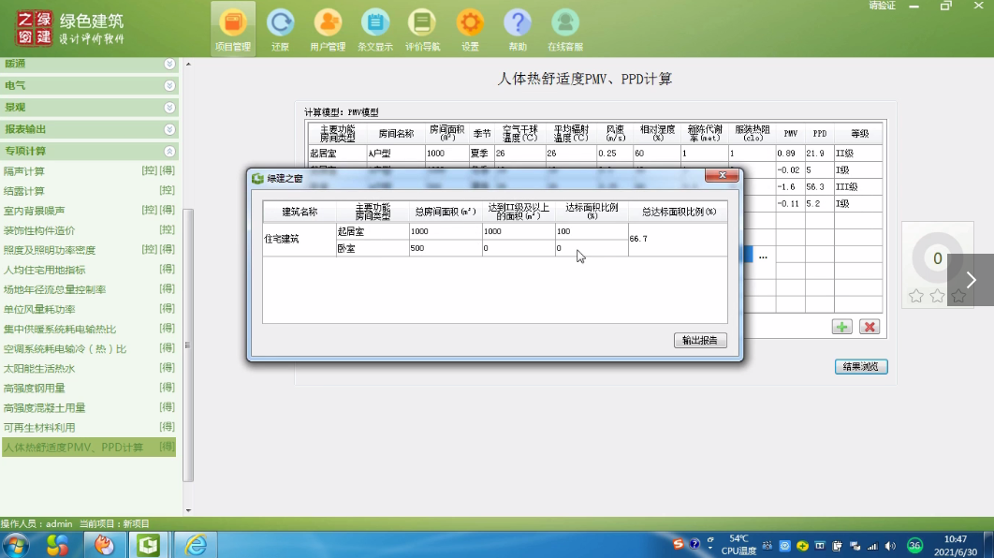The width and height of the screenshot is (994, 558).
Task: Open 集中供暖系统耗电输热比 item
Action: coord(60,330)
